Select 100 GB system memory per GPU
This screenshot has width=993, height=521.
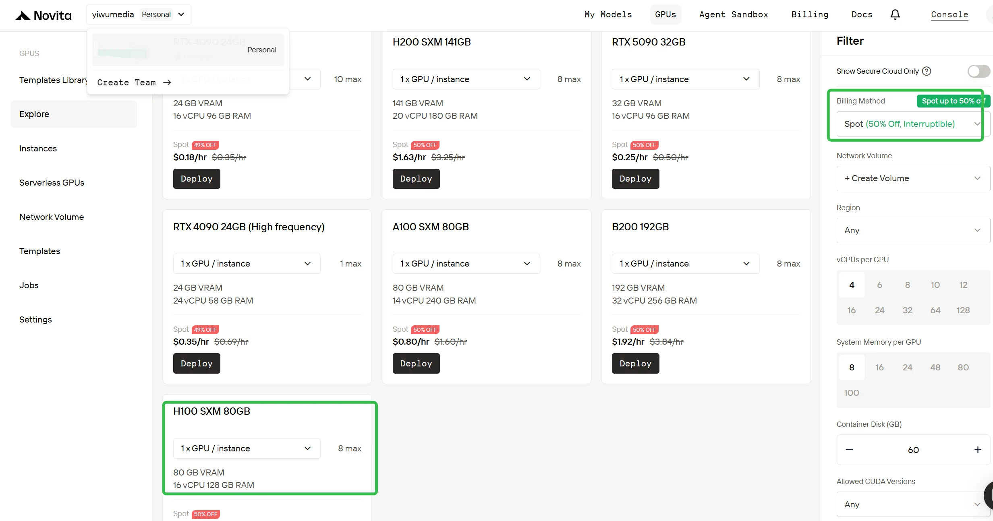tap(852, 393)
